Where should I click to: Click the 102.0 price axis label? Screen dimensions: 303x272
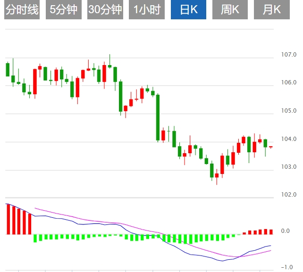pos(288,195)
